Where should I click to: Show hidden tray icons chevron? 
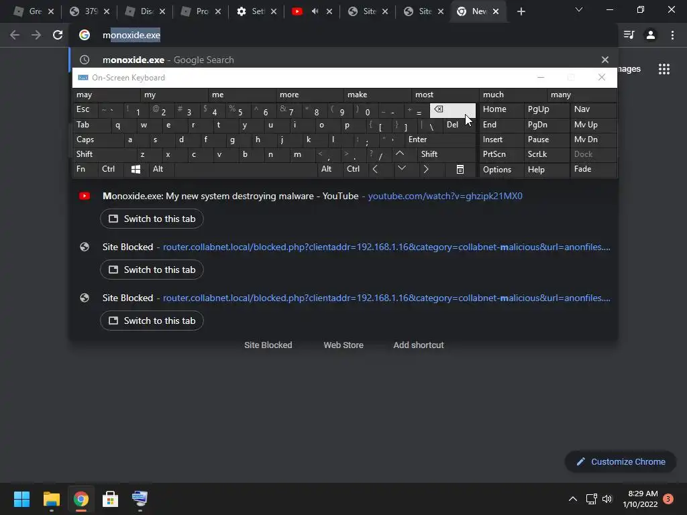tap(573, 499)
